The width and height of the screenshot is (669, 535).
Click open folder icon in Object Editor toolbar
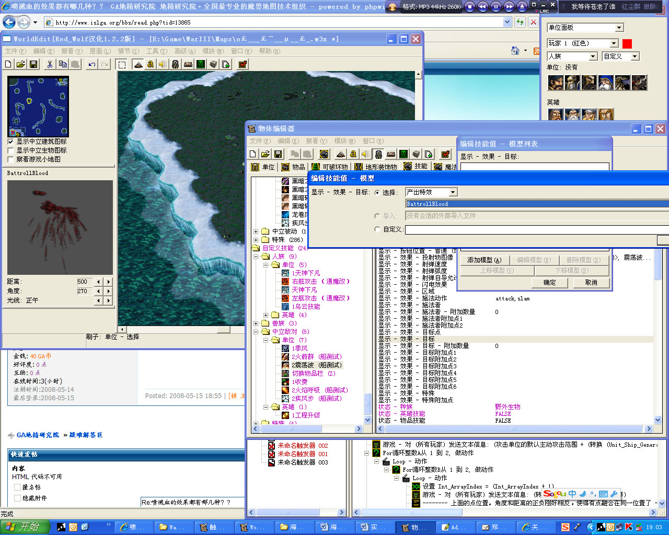pos(266,154)
